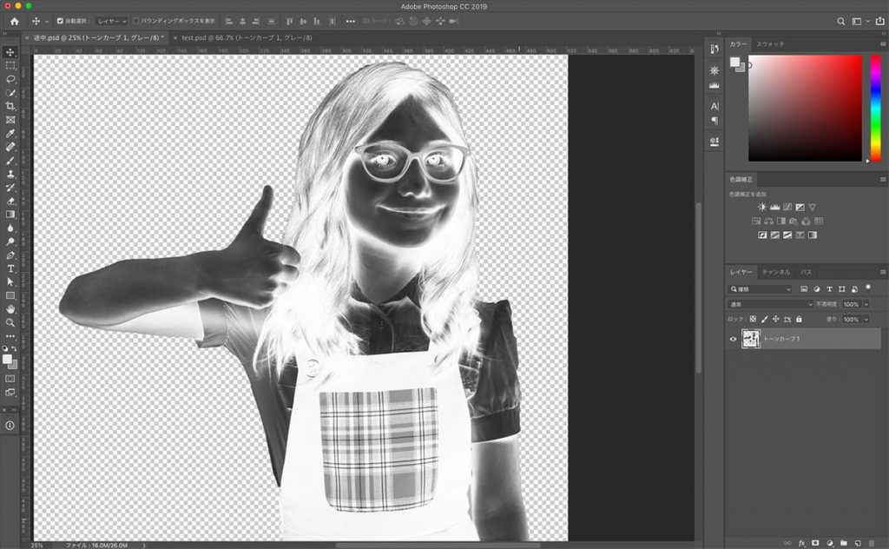Add a Brightness/Contrast adjustment
Screen dimensions: 889x549
coord(762,208)
